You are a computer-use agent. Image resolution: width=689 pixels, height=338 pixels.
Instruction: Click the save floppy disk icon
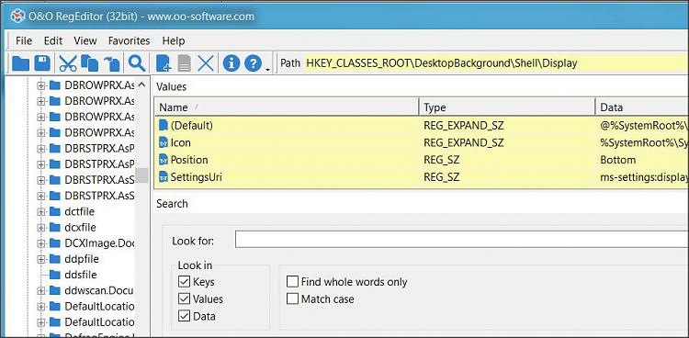pos(42,63)
